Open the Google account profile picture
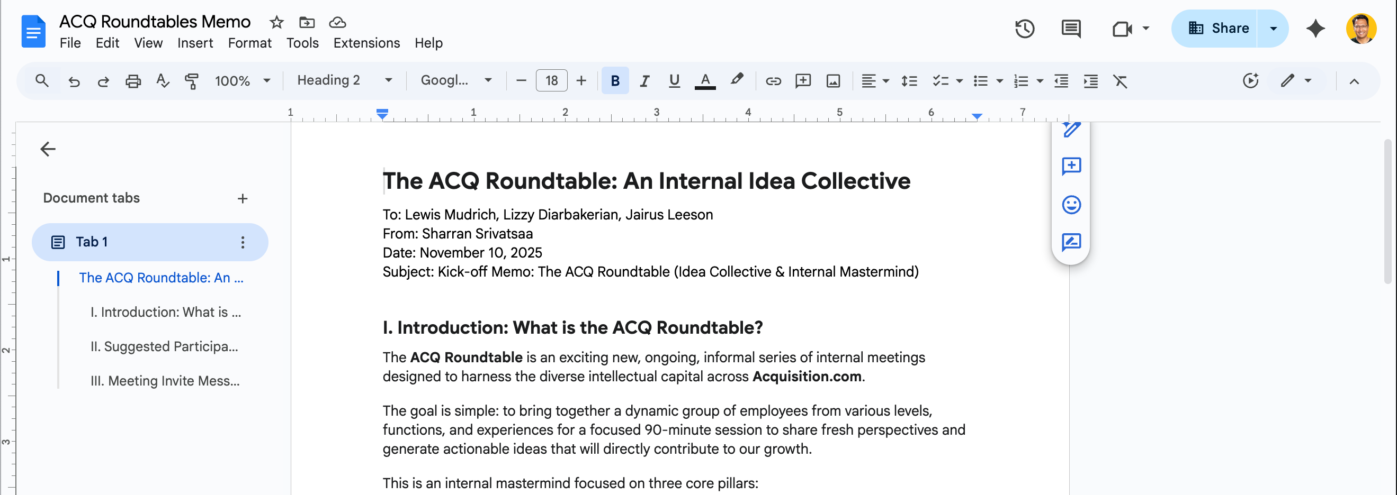Viewport: 1397px width, 495px height. [x=1361, y=28]
